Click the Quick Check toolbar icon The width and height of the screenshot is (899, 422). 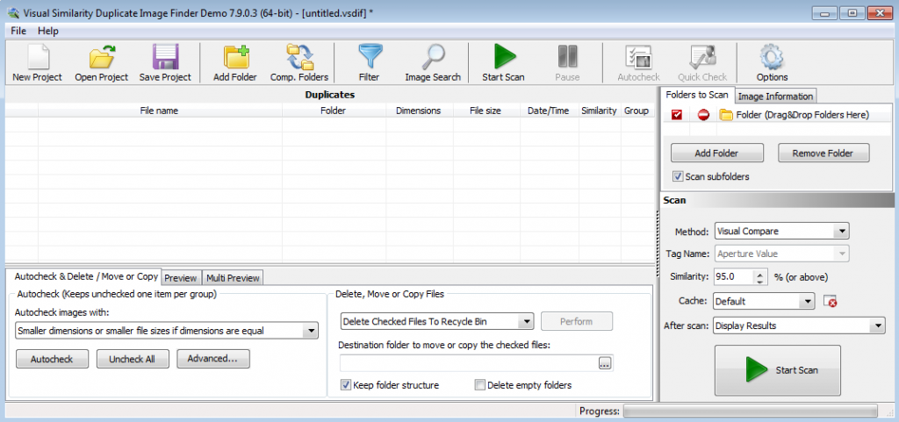click(701, 63)
